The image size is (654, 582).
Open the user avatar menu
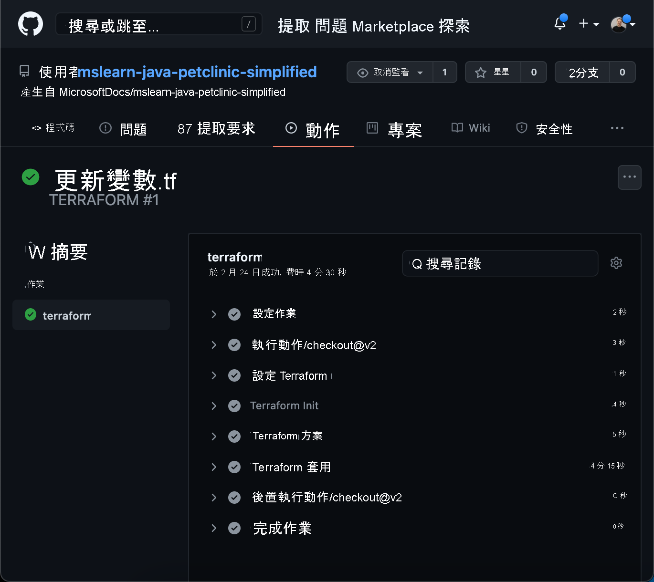[x=623, y=24]
